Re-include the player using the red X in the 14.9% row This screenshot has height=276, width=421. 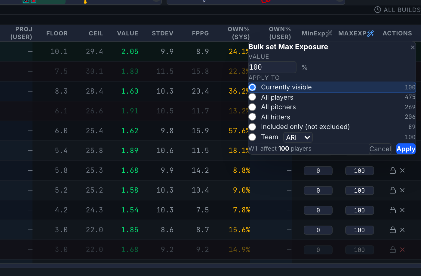(x=402, y=250)
